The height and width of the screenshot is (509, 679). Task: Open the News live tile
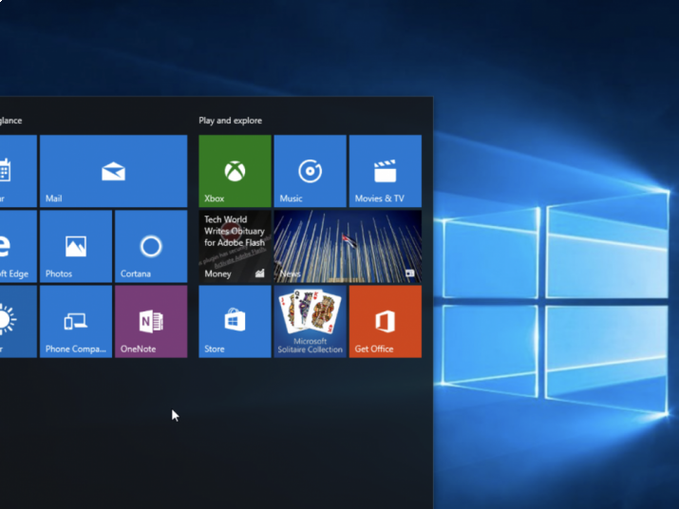point(348,247)
